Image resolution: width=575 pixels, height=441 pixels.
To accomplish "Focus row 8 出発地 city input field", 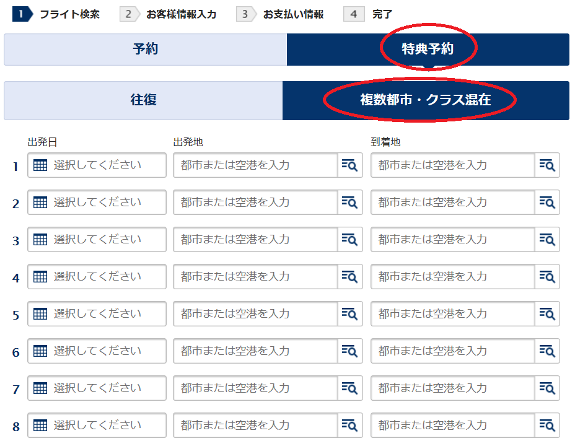I will tap(256, 426).
